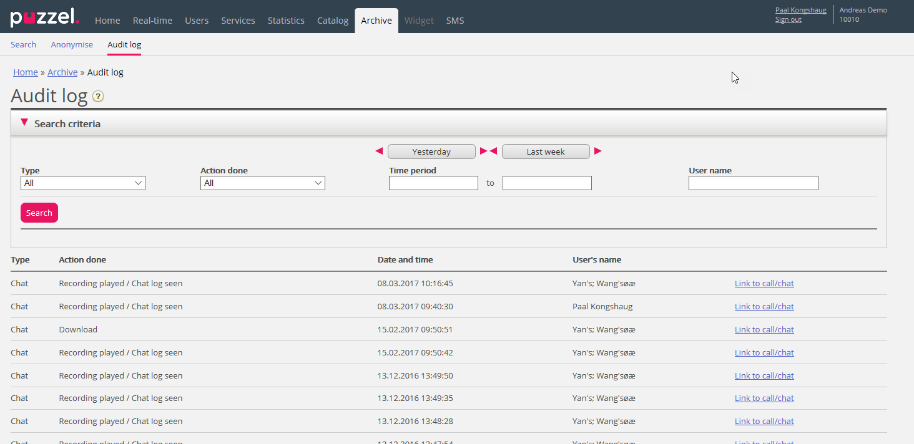Click the previous-week arrow left of Last week
Image resolution: width=914 pixels, height=444 pixels.
point(493,152)
